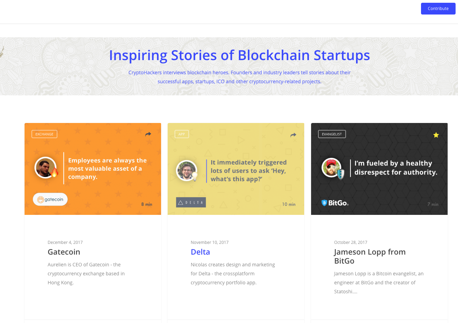Image resolution: width=458 pixels, height=323 pixels.
Task: Click the yellow star on BitGo card
Action: pyautogui.click(x=436, y=135)
